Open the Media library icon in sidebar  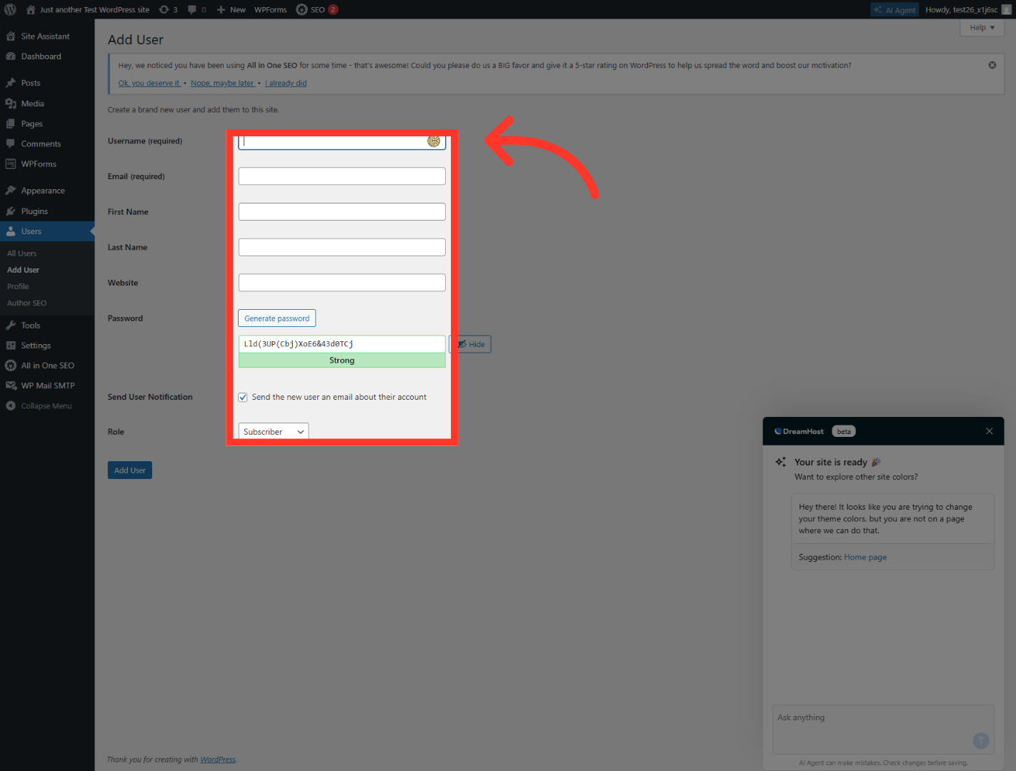click(11, 104)
